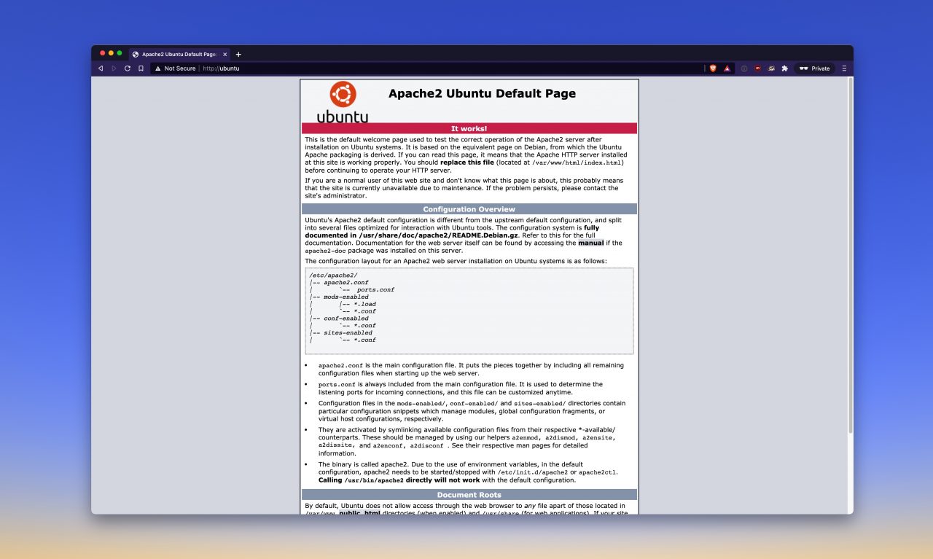This screenshot has width=933, height=559.
Task: Click the red It works! banner
Action: [x=469, y=128]
